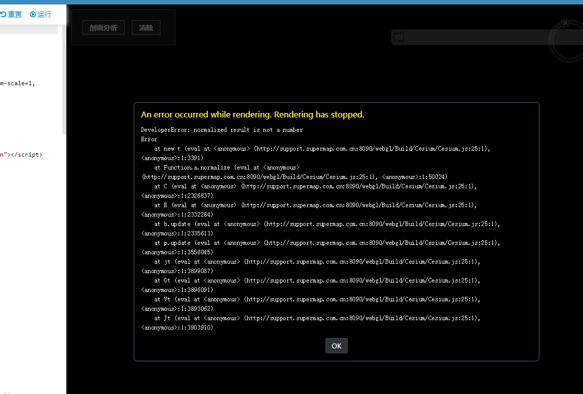Click the 'at Vt' stack trace line
This screenshot has width=583, height=394.
click(x=317, y=299)
